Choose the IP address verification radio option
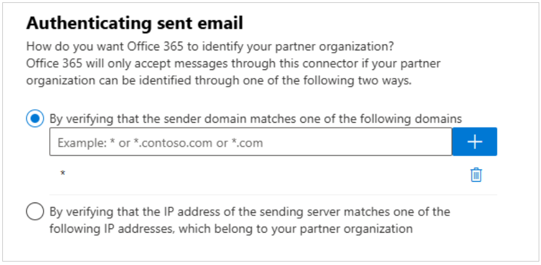Viewport: 541px width, 265px height. [x=35, y=211]
